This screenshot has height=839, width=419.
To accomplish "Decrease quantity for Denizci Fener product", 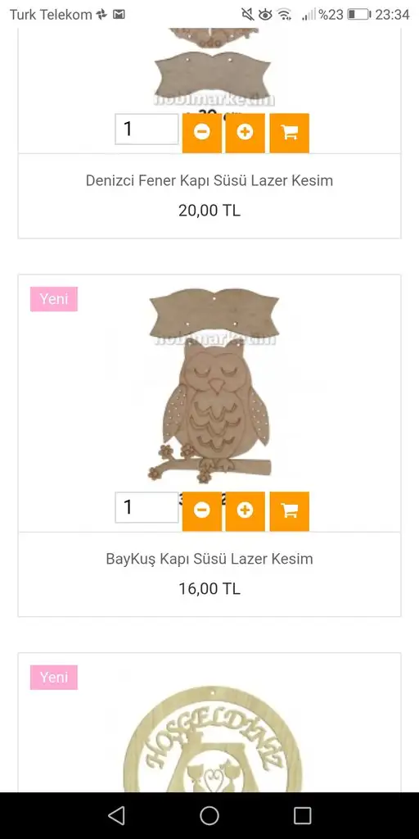I will click(201, 133).
